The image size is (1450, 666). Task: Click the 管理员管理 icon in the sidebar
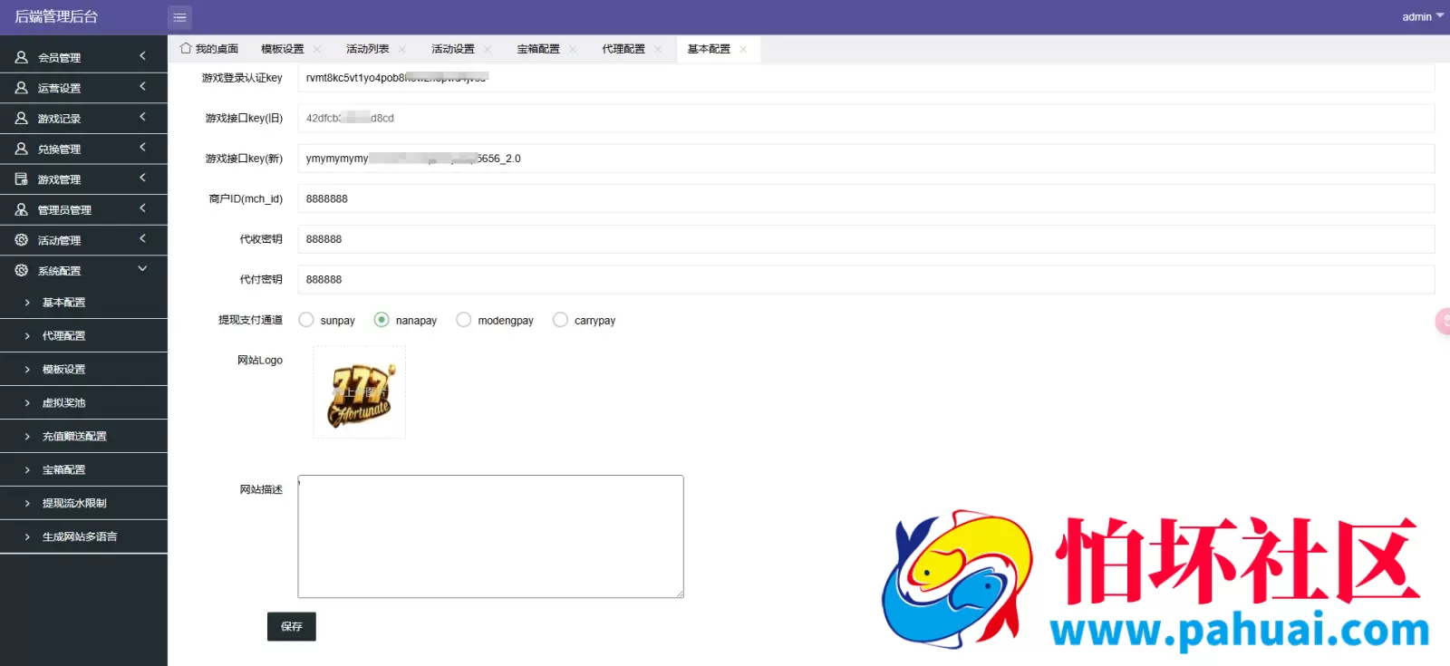point(22,209)
